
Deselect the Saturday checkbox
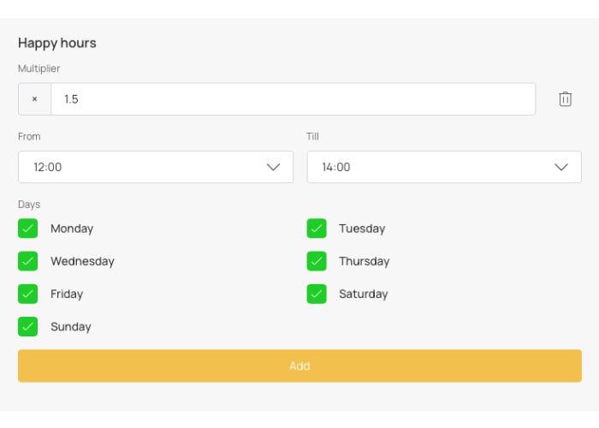pyautogui.click(x=317, y=294)
